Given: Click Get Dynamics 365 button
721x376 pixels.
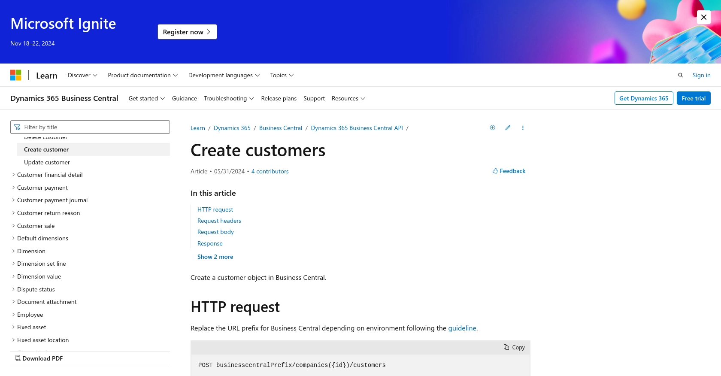Looking at the screenshot, I should pos(644,98).
